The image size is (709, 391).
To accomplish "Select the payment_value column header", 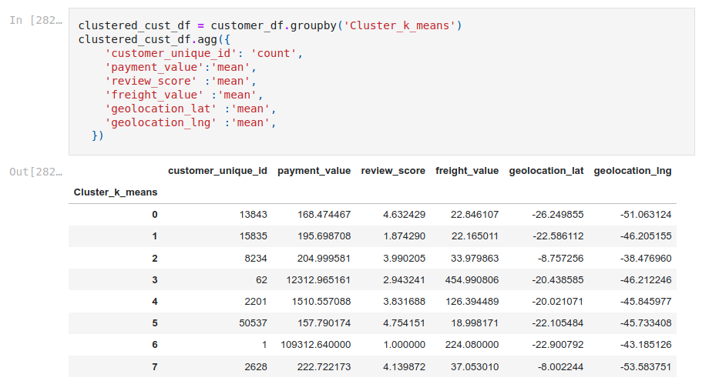I will [314, 171].
